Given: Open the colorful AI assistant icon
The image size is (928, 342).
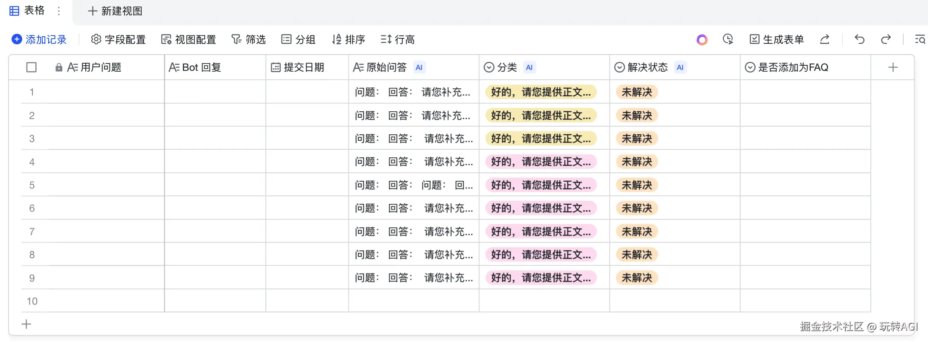Looking at the screenshot, I should coord(702,40).
